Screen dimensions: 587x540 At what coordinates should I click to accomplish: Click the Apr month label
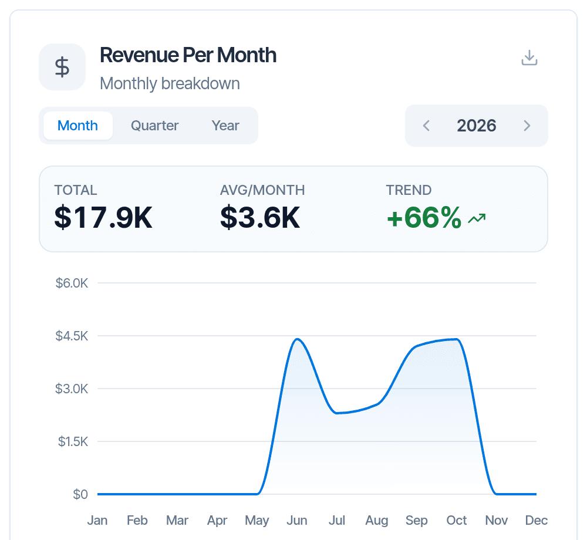coord(217,520)
